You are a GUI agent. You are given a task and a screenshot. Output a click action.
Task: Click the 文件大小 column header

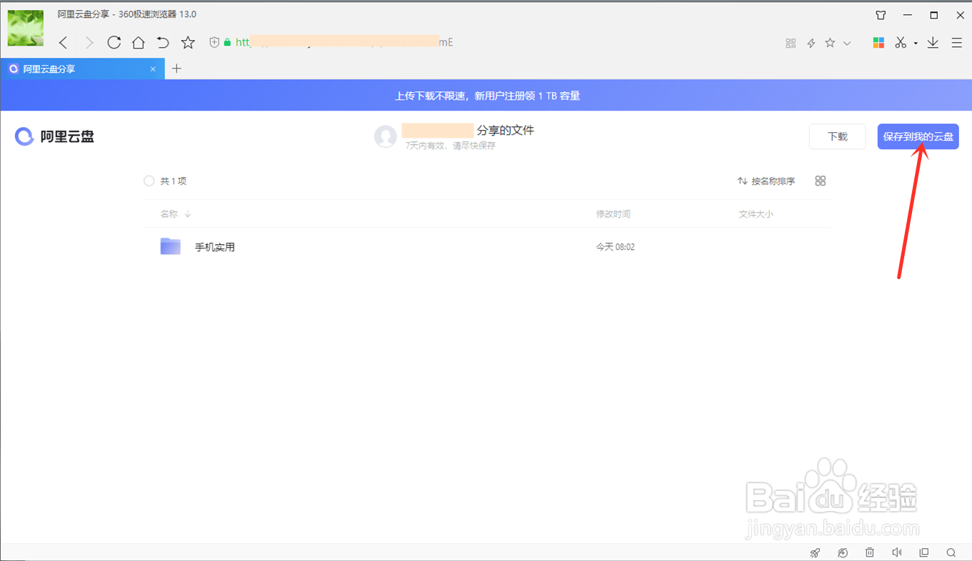tap(756, 214)
